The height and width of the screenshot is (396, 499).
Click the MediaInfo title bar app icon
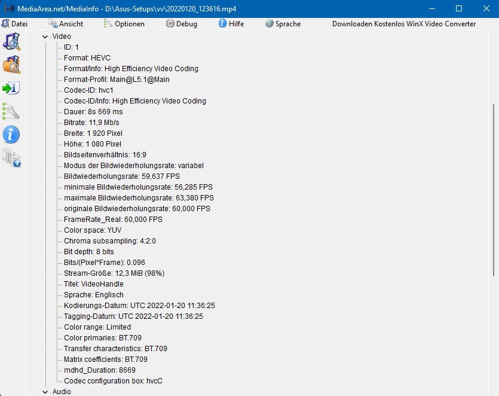10,8
